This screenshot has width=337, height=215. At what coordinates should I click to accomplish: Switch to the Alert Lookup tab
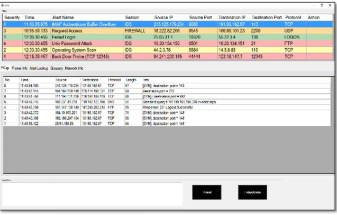39,68
